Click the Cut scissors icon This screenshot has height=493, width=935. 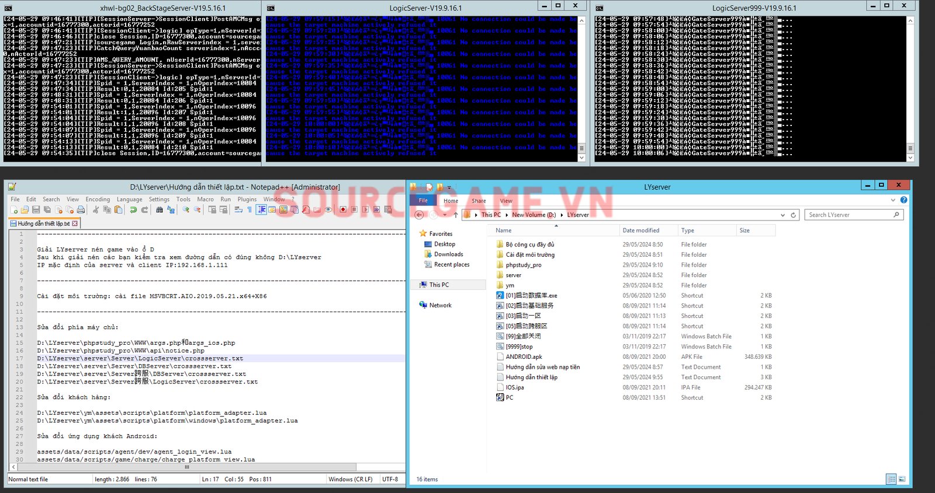tap(96, 210)
